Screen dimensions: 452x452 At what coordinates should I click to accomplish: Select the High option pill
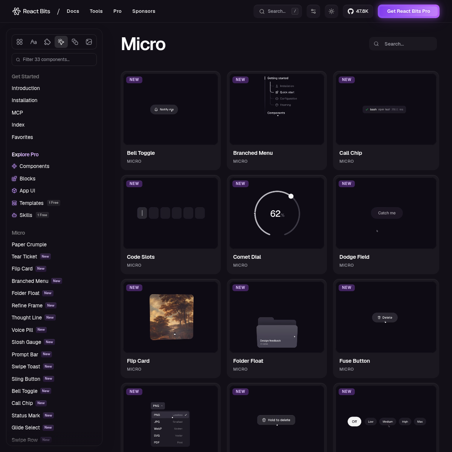tap(405, 421)
